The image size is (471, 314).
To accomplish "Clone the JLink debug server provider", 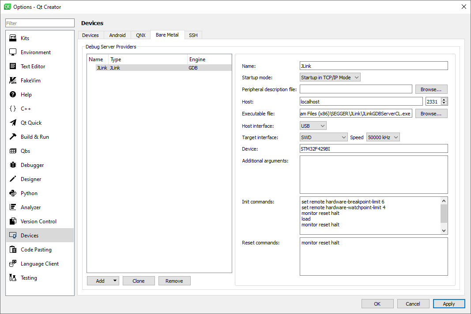I will (139, 281).
